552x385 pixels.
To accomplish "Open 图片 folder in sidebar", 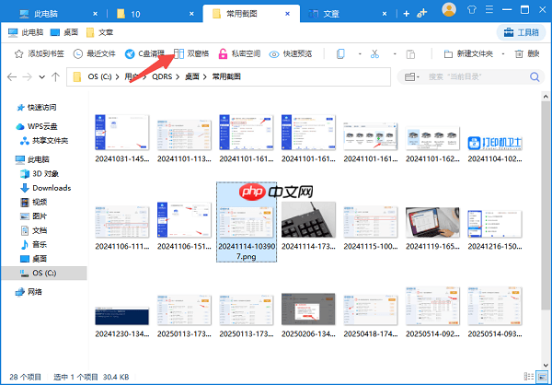I will [x=34, y=216].
